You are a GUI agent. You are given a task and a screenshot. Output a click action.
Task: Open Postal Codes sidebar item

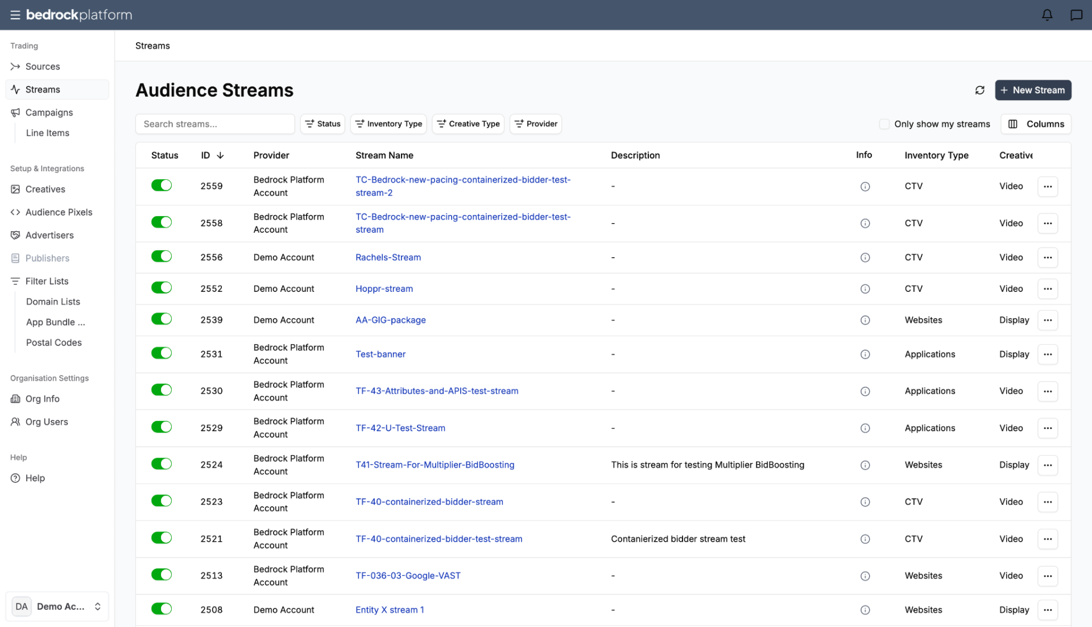tap(54, 343)
